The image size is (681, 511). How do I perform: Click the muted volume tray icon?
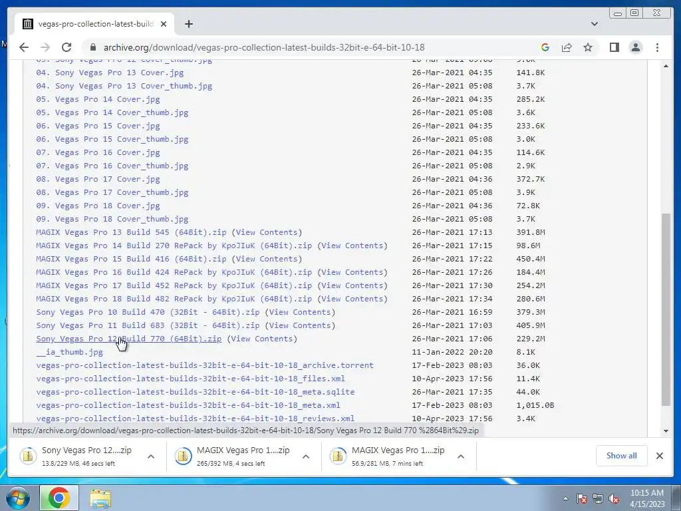pyautogui.click(x=614, y=499)
